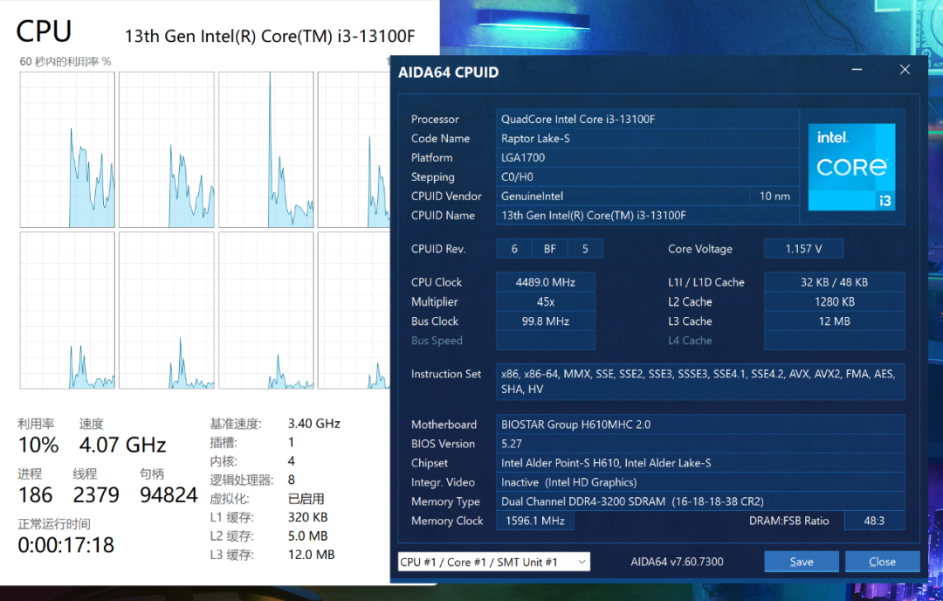This screenshot has height=601, width=943.
Task: Select Integr. Video value "Inactive (Intel HD Graphics)"
Action: click(x=700, y=482)
